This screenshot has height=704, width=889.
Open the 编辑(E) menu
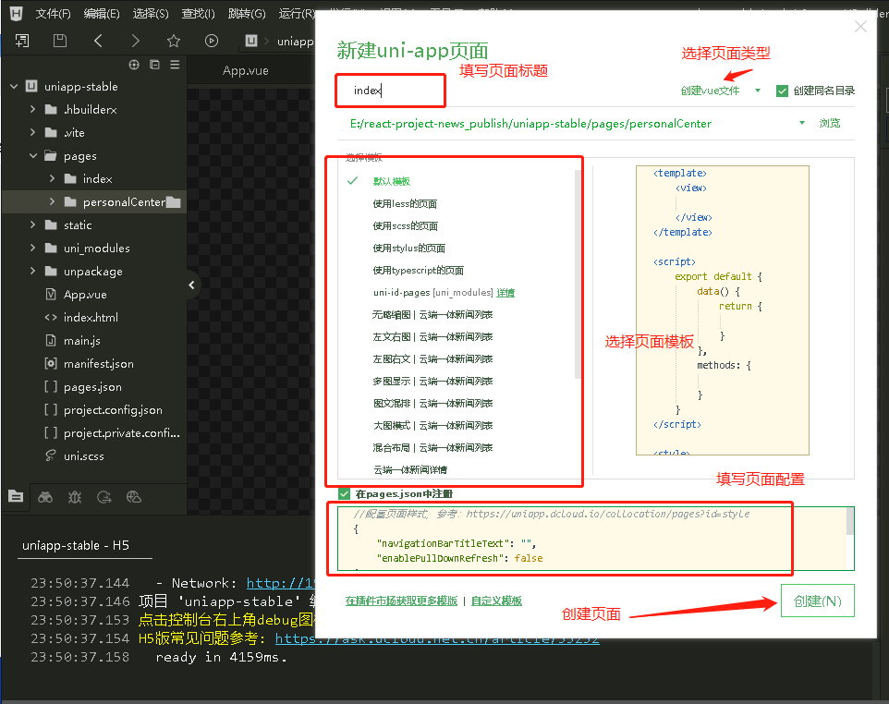tap(100, 14)
